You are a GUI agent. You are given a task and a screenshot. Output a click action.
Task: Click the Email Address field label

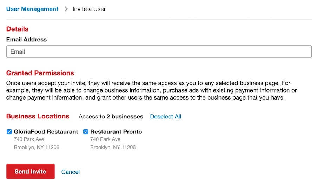click(x=26, y=40)
